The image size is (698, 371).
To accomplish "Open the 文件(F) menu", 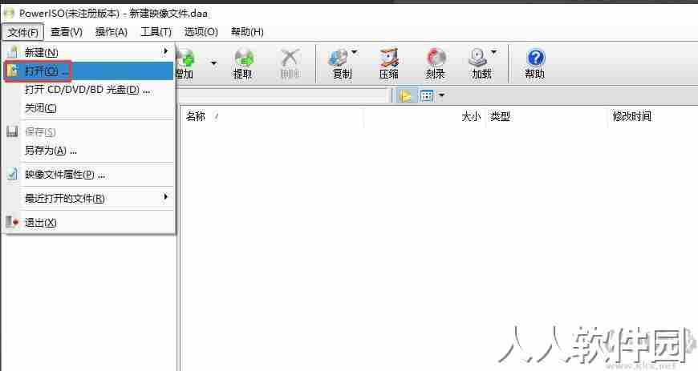I will tap(22, 32).
